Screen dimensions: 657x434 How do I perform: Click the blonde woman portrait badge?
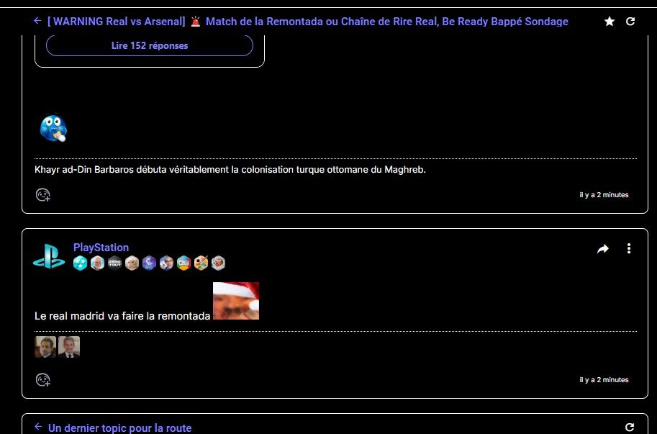(x=132, y=263)
